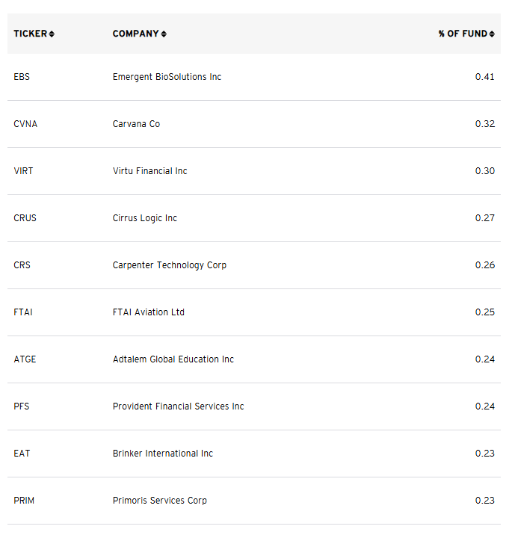Screen dimensions: 515x535
Task: Click the CVNA ticker
Action: coord(25,124)
